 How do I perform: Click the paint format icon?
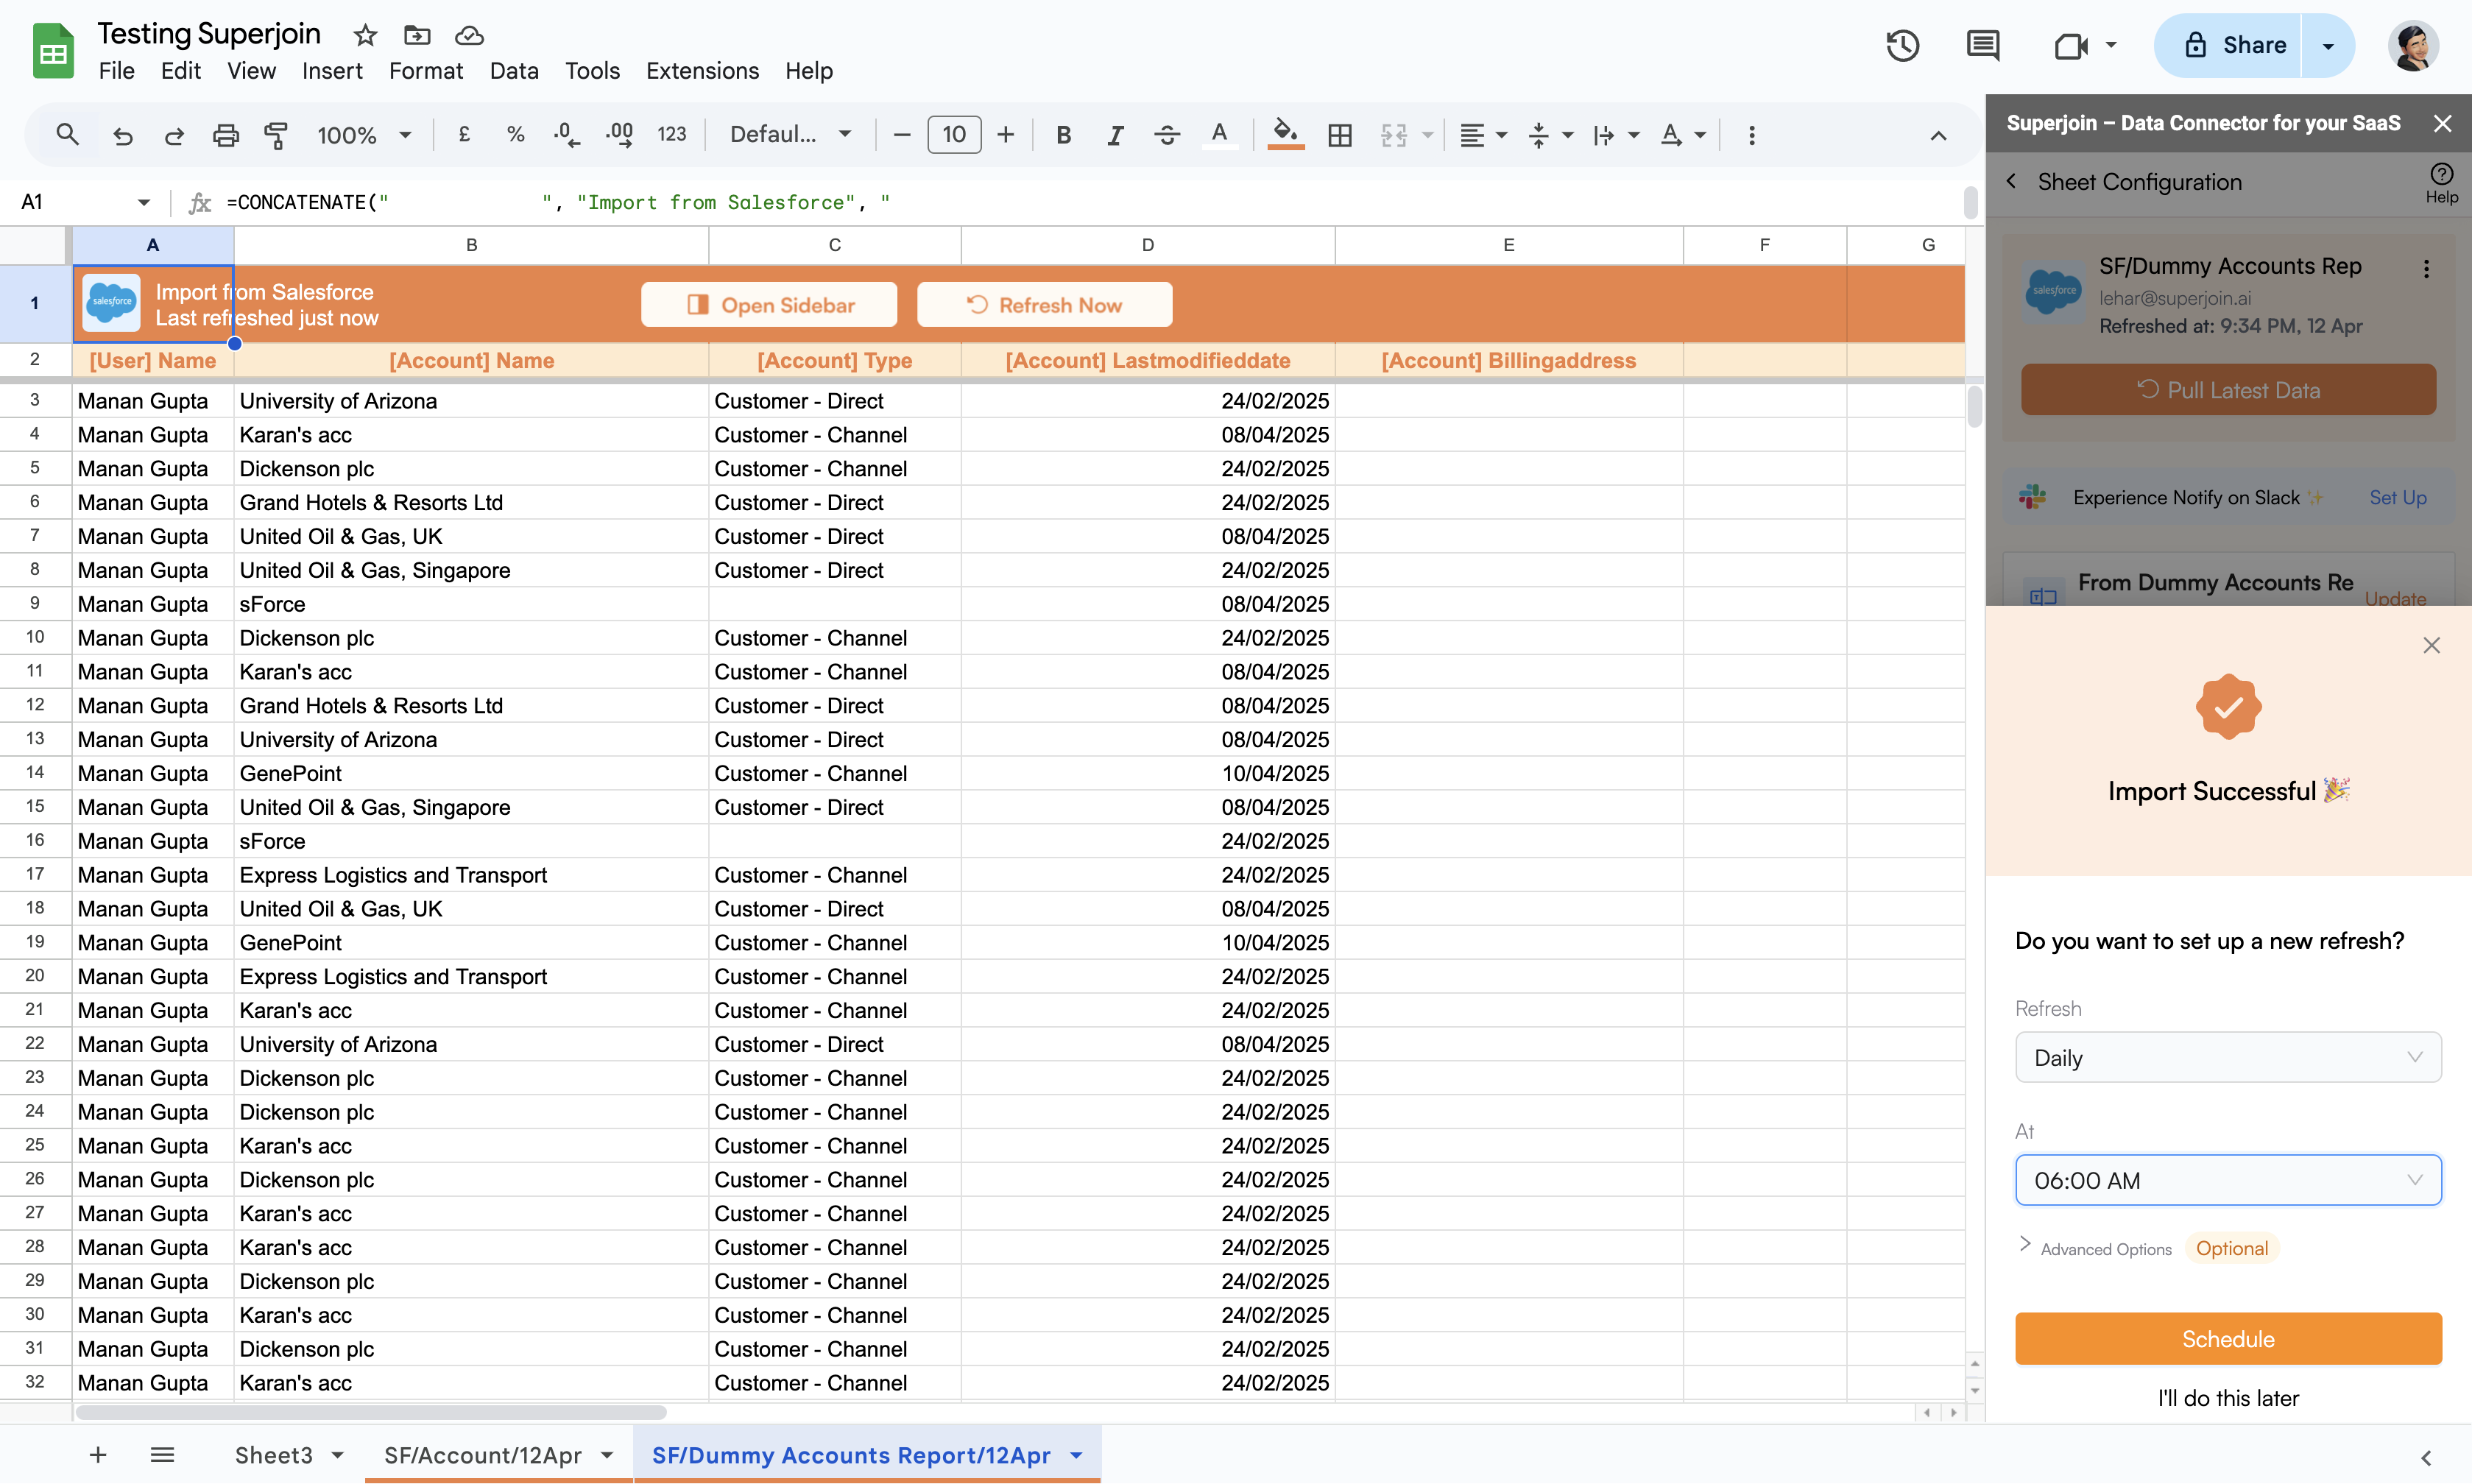click(276, 135)
